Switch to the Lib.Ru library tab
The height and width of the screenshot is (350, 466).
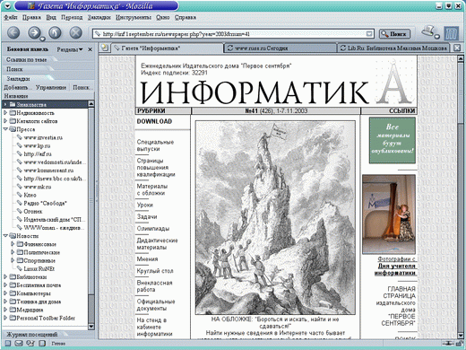click(393, 48)
